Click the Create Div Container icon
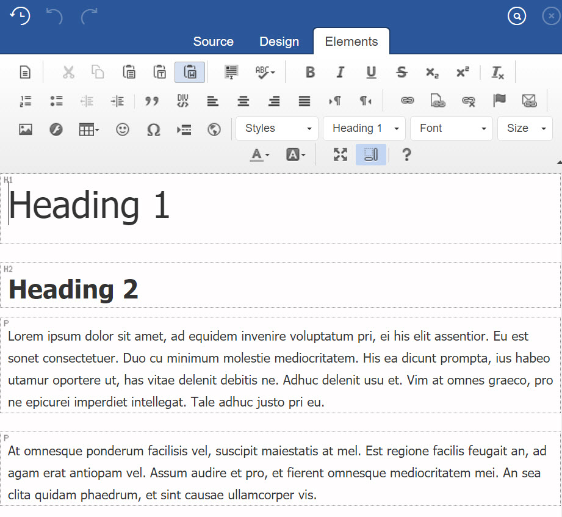Image resolution: width=562 pixels, height=517 pixels. click(x=183, y=101)
